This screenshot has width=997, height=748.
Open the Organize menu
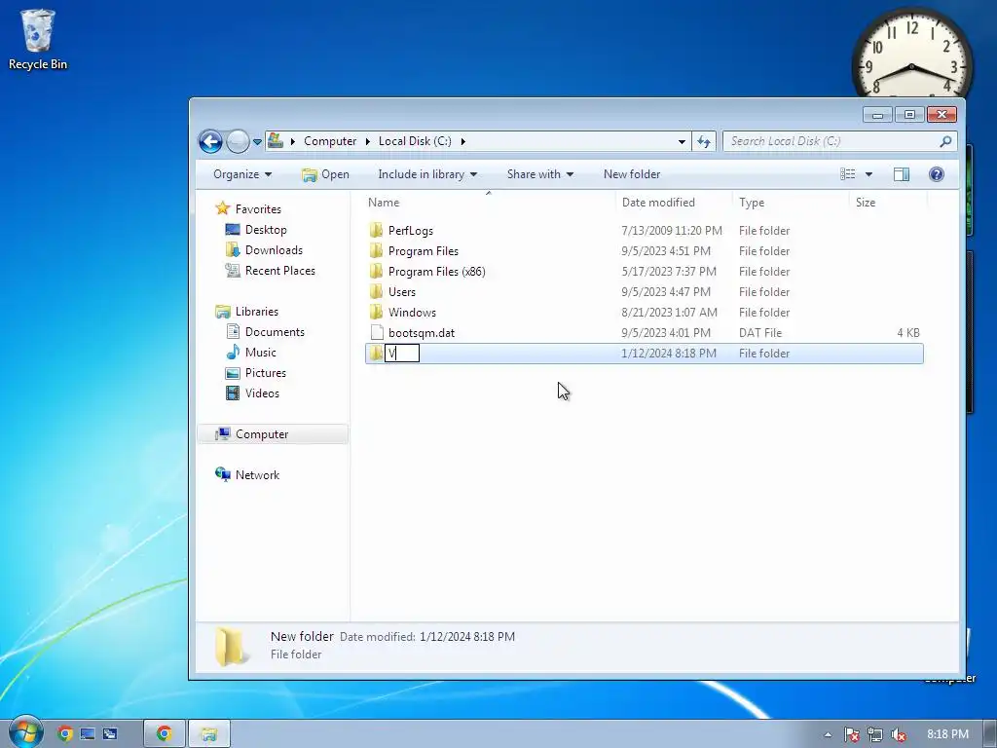pos(242,174)
